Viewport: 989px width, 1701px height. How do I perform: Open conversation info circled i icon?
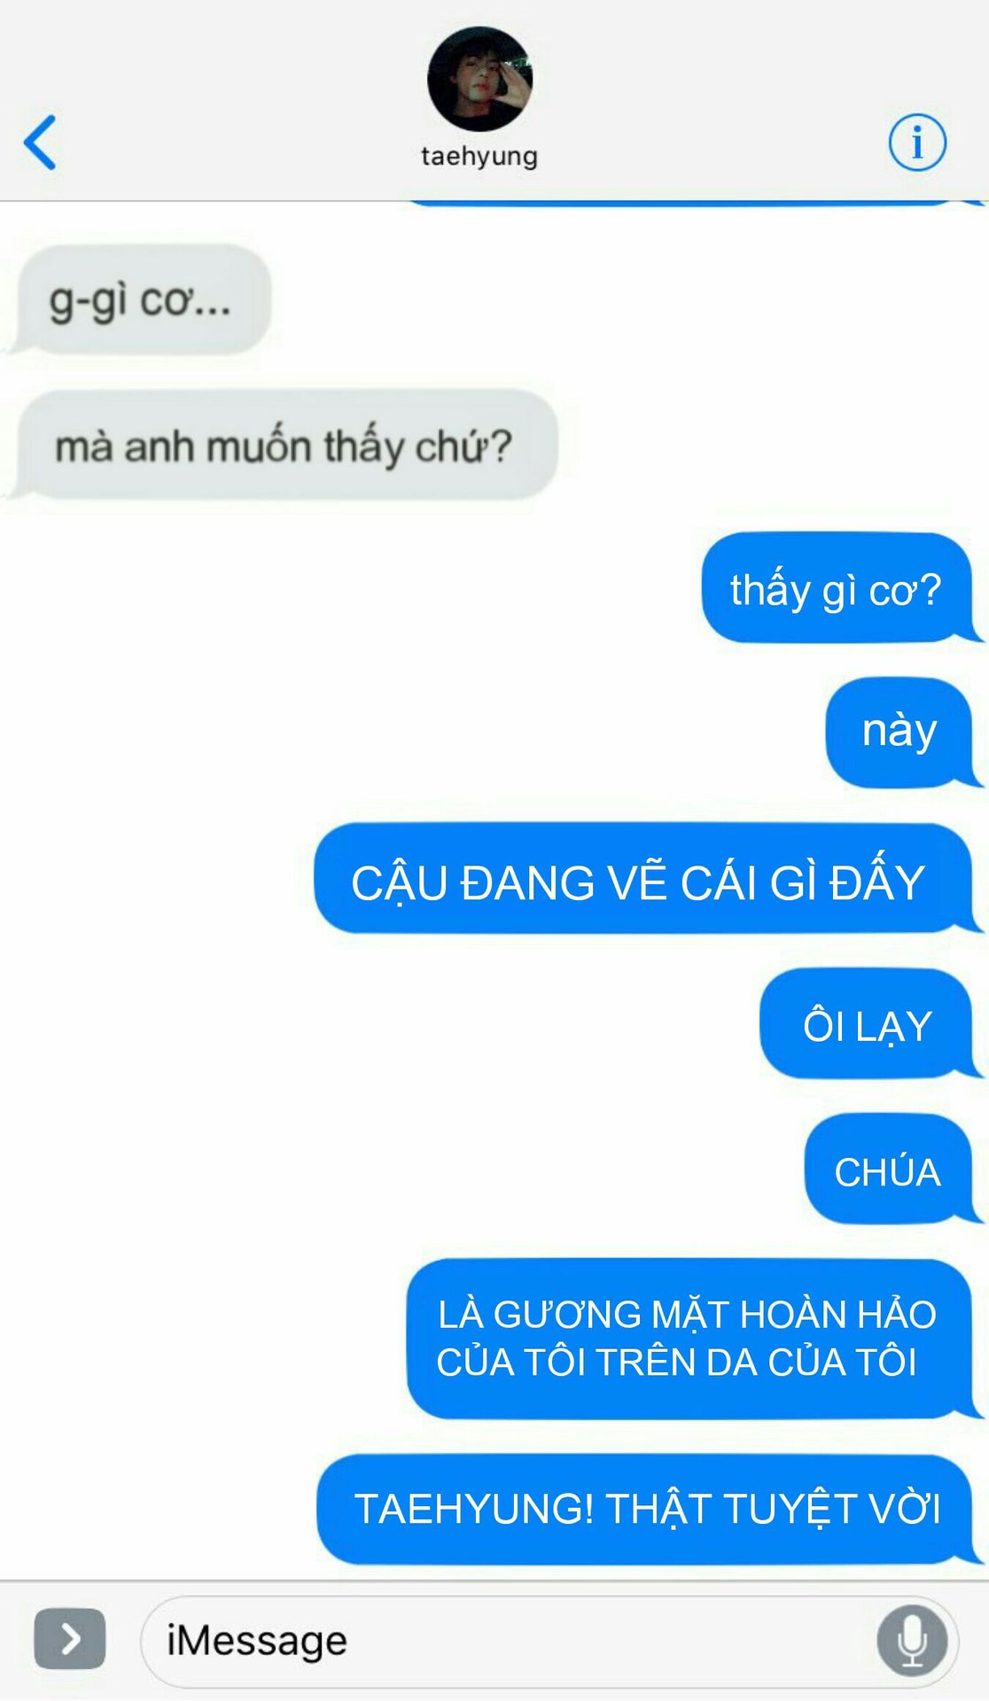pos(917,142)
